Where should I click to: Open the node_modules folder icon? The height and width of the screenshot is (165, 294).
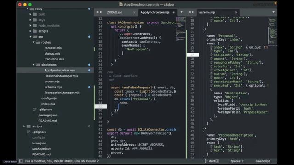click(35, 26)
